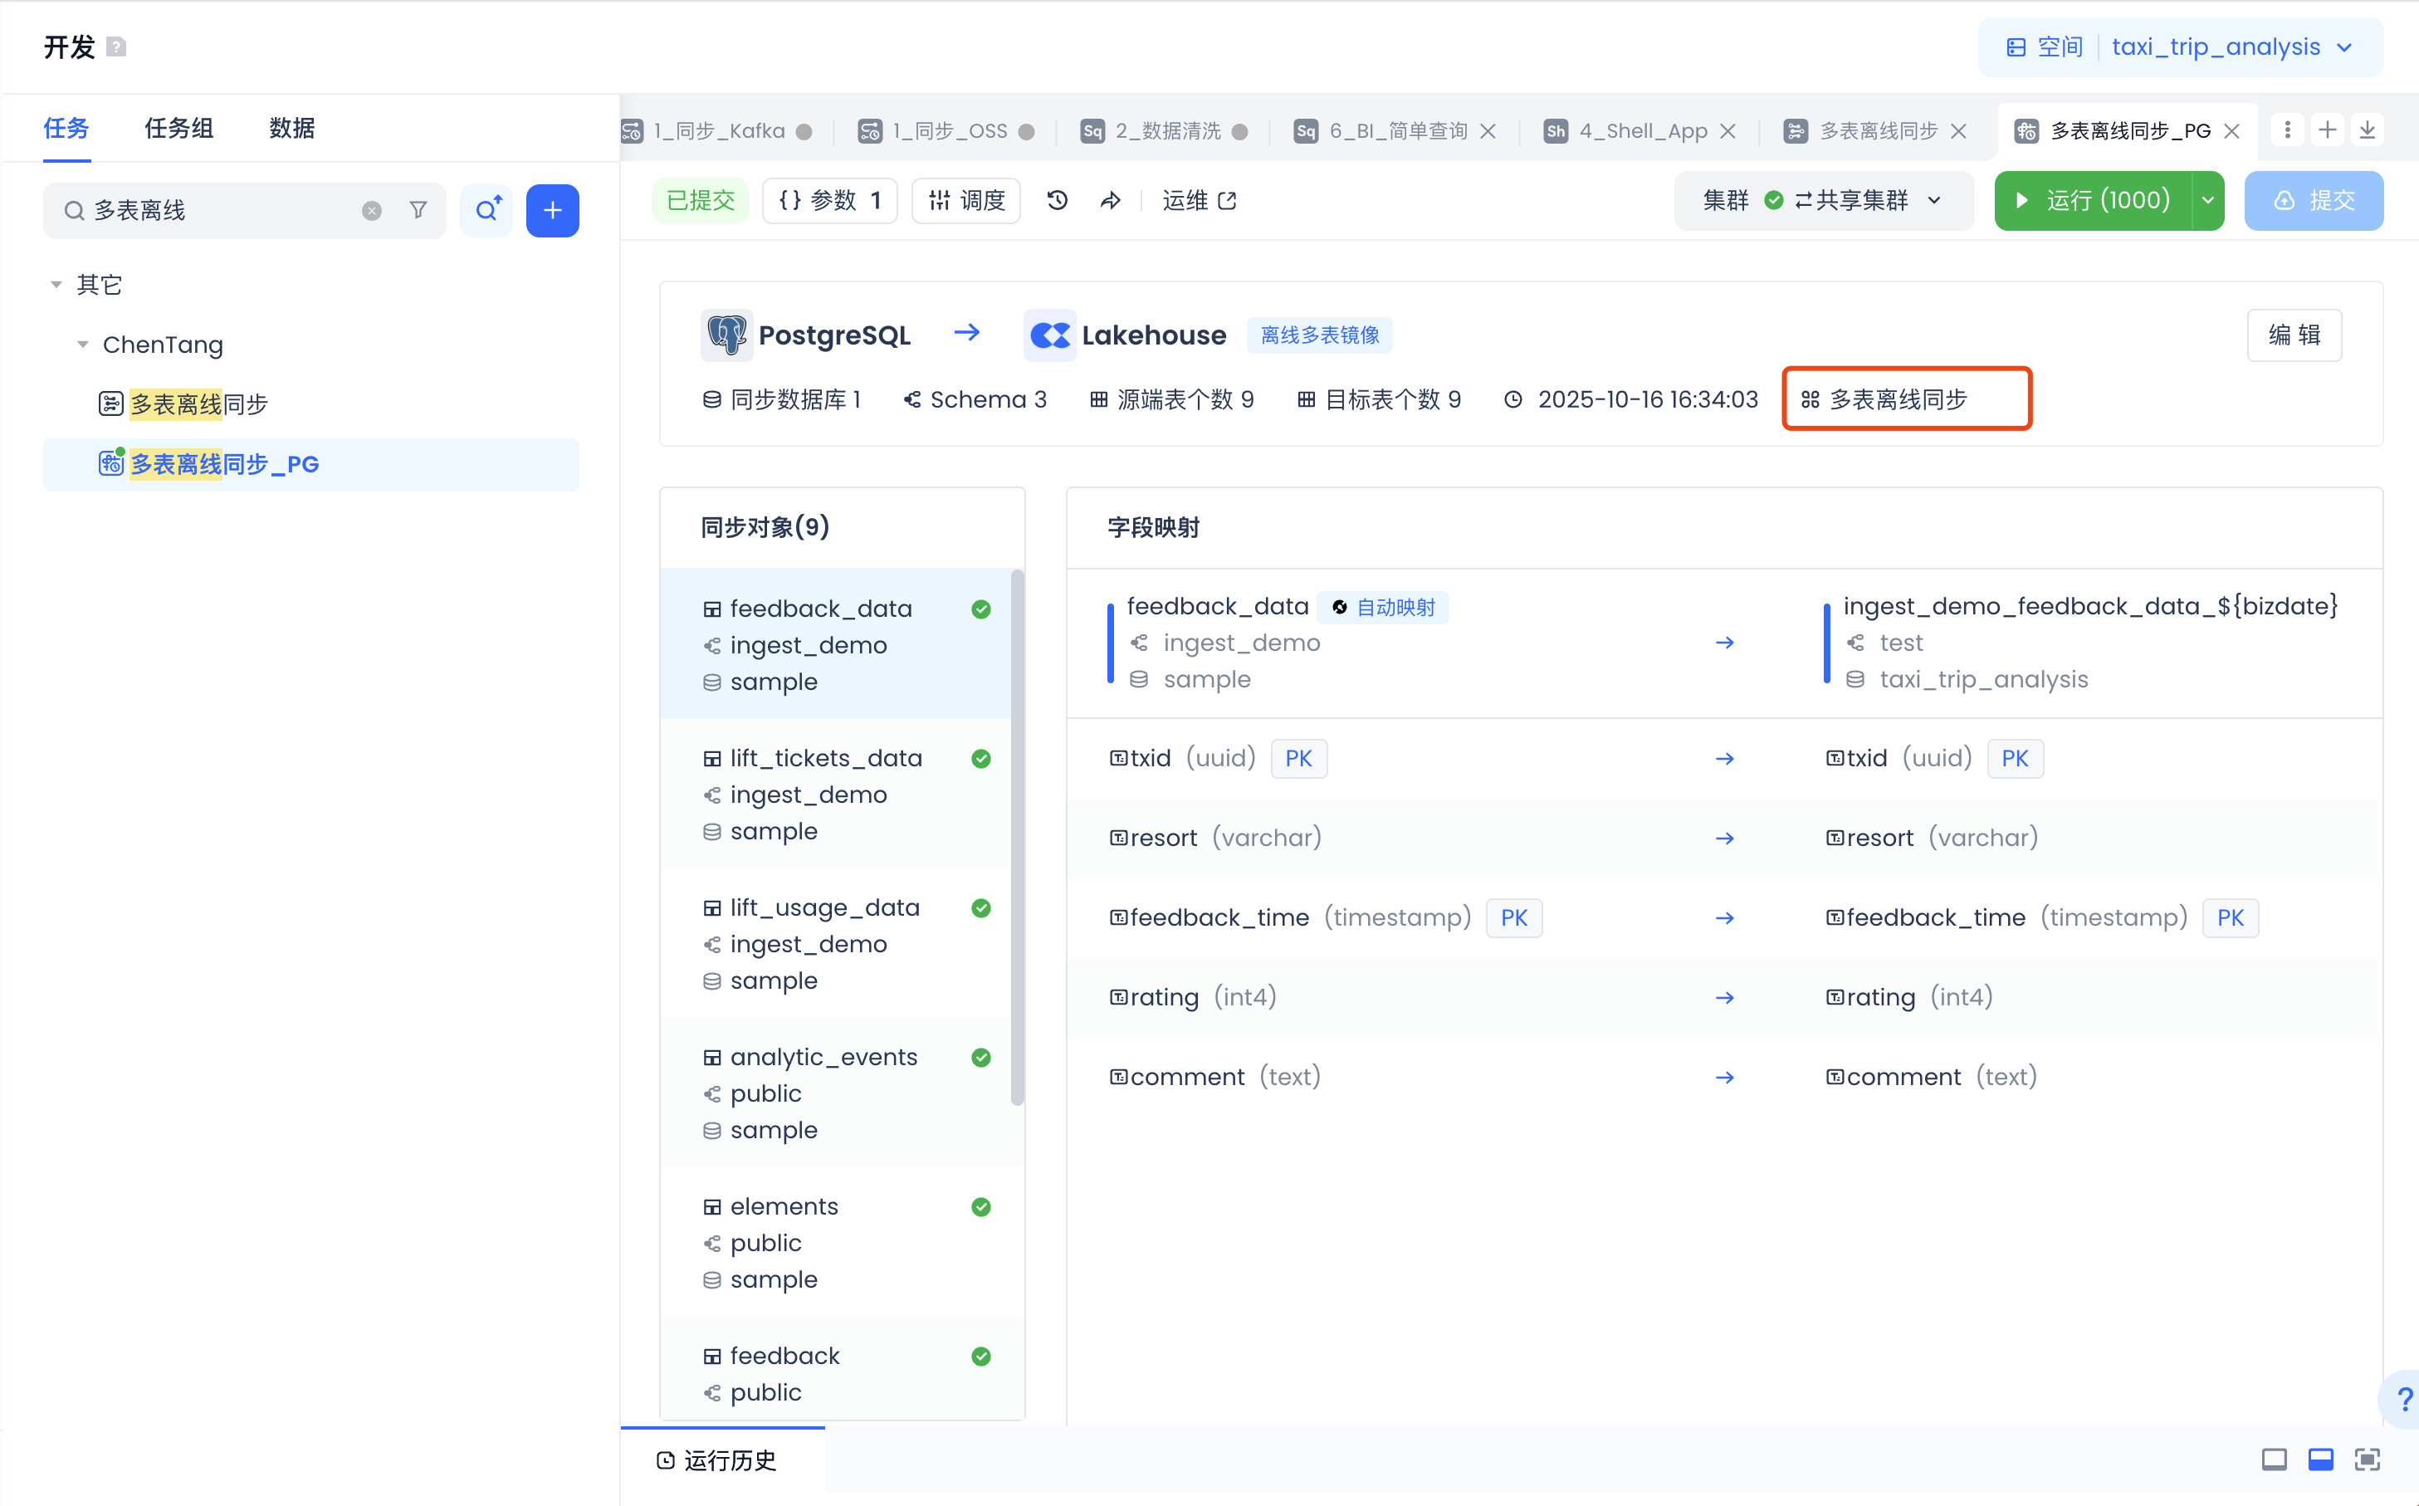Viewport: 2419px width, 1506px height.
Task: Switch to bottom panel layout icon
Action: (2320, 1460)
